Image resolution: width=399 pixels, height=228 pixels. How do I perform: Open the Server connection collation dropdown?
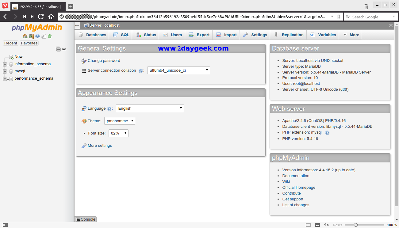pyautogui.click(x=178, y=70)
